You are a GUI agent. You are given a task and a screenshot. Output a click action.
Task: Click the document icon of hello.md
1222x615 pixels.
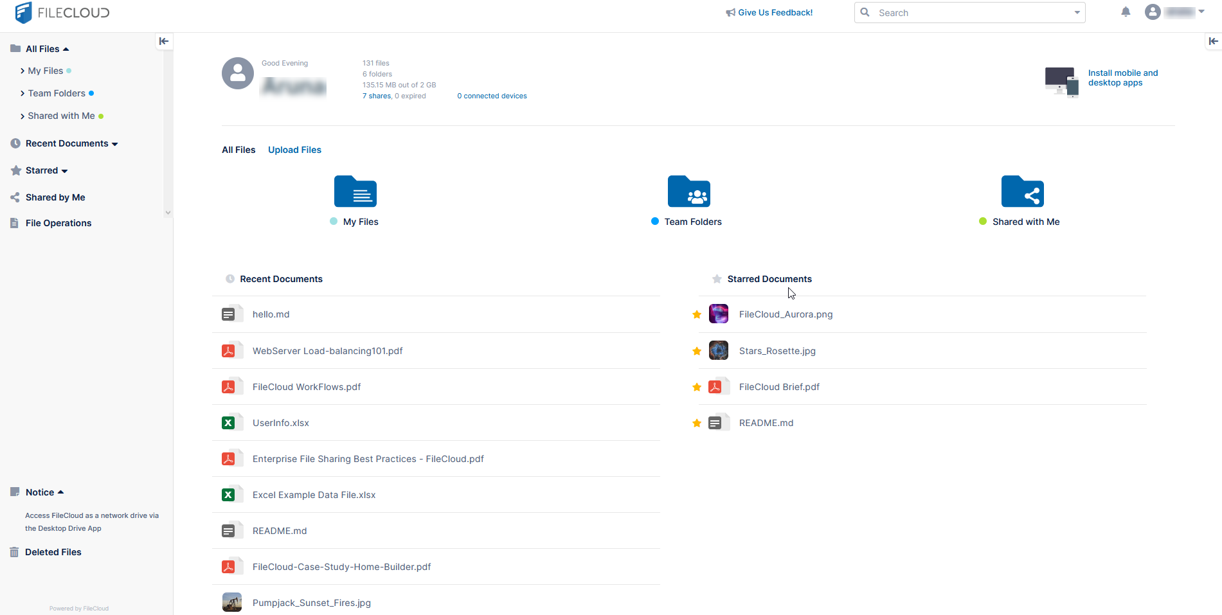click(x=231, y=314)
